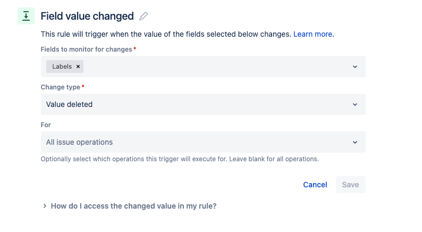Click the "Change type" field label
The height and width of the screenshot is (232, 422).
(61, 87)
